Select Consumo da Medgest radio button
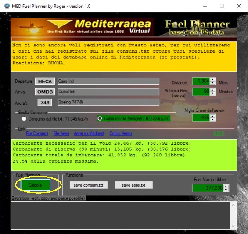 click(100, 118)
